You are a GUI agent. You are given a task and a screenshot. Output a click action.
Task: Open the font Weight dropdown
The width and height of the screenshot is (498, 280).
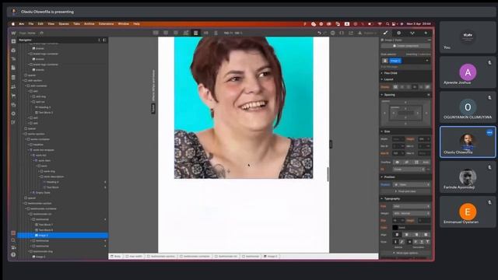(x=412, y=213)
